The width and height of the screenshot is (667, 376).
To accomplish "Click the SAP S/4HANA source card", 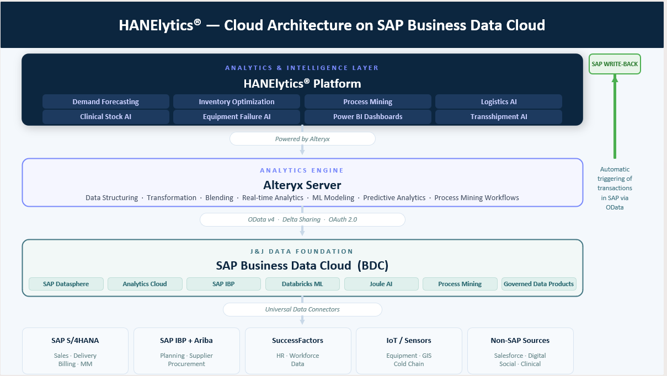I will pyautogui.click(x=75, y=351).
